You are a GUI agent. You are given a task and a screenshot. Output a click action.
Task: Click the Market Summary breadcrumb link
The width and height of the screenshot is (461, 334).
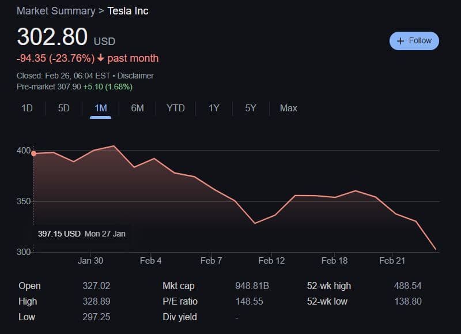coord(56,11)
